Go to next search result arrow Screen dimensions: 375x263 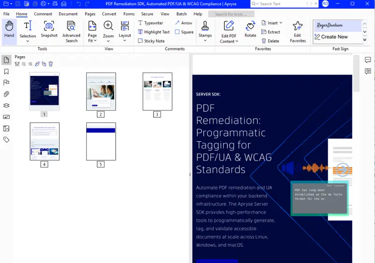[x=311, y=4]
